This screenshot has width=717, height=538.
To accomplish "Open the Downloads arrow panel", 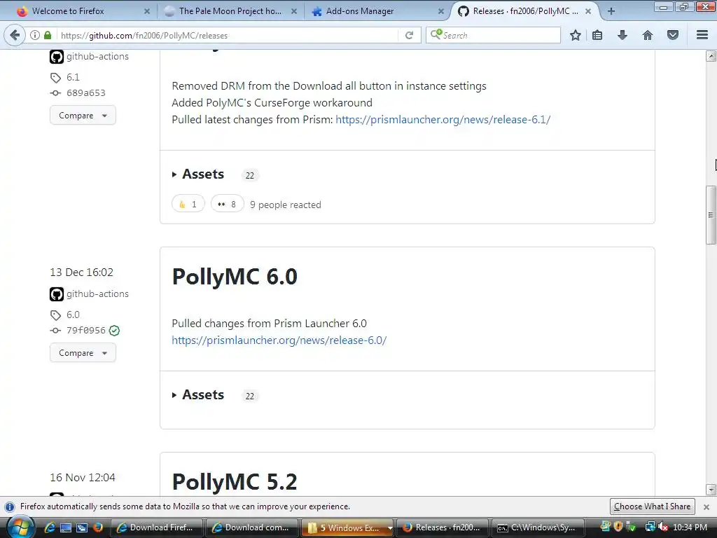I will point(622,35).
